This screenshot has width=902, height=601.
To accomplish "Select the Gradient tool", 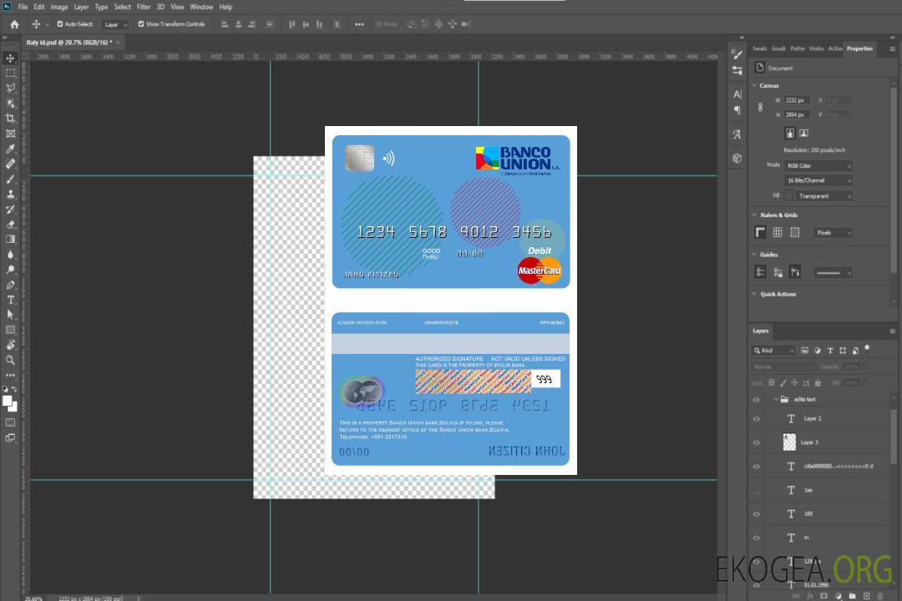I will click(10, 240).
